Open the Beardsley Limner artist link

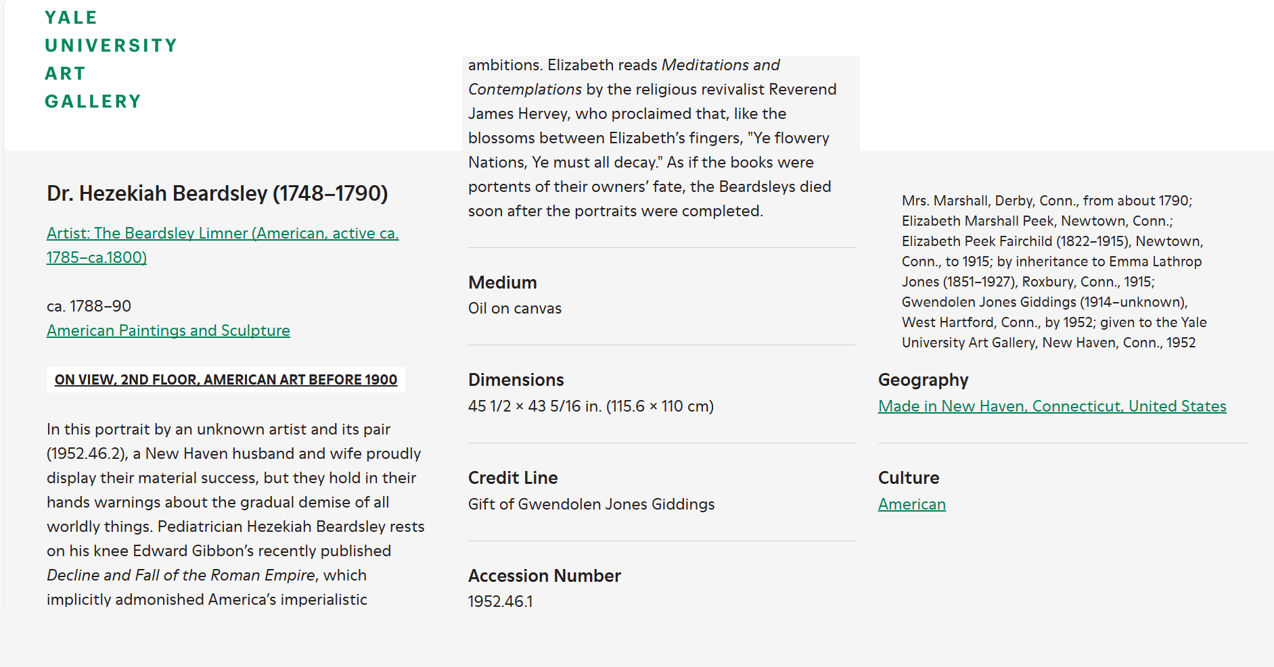tap(222, 234)
